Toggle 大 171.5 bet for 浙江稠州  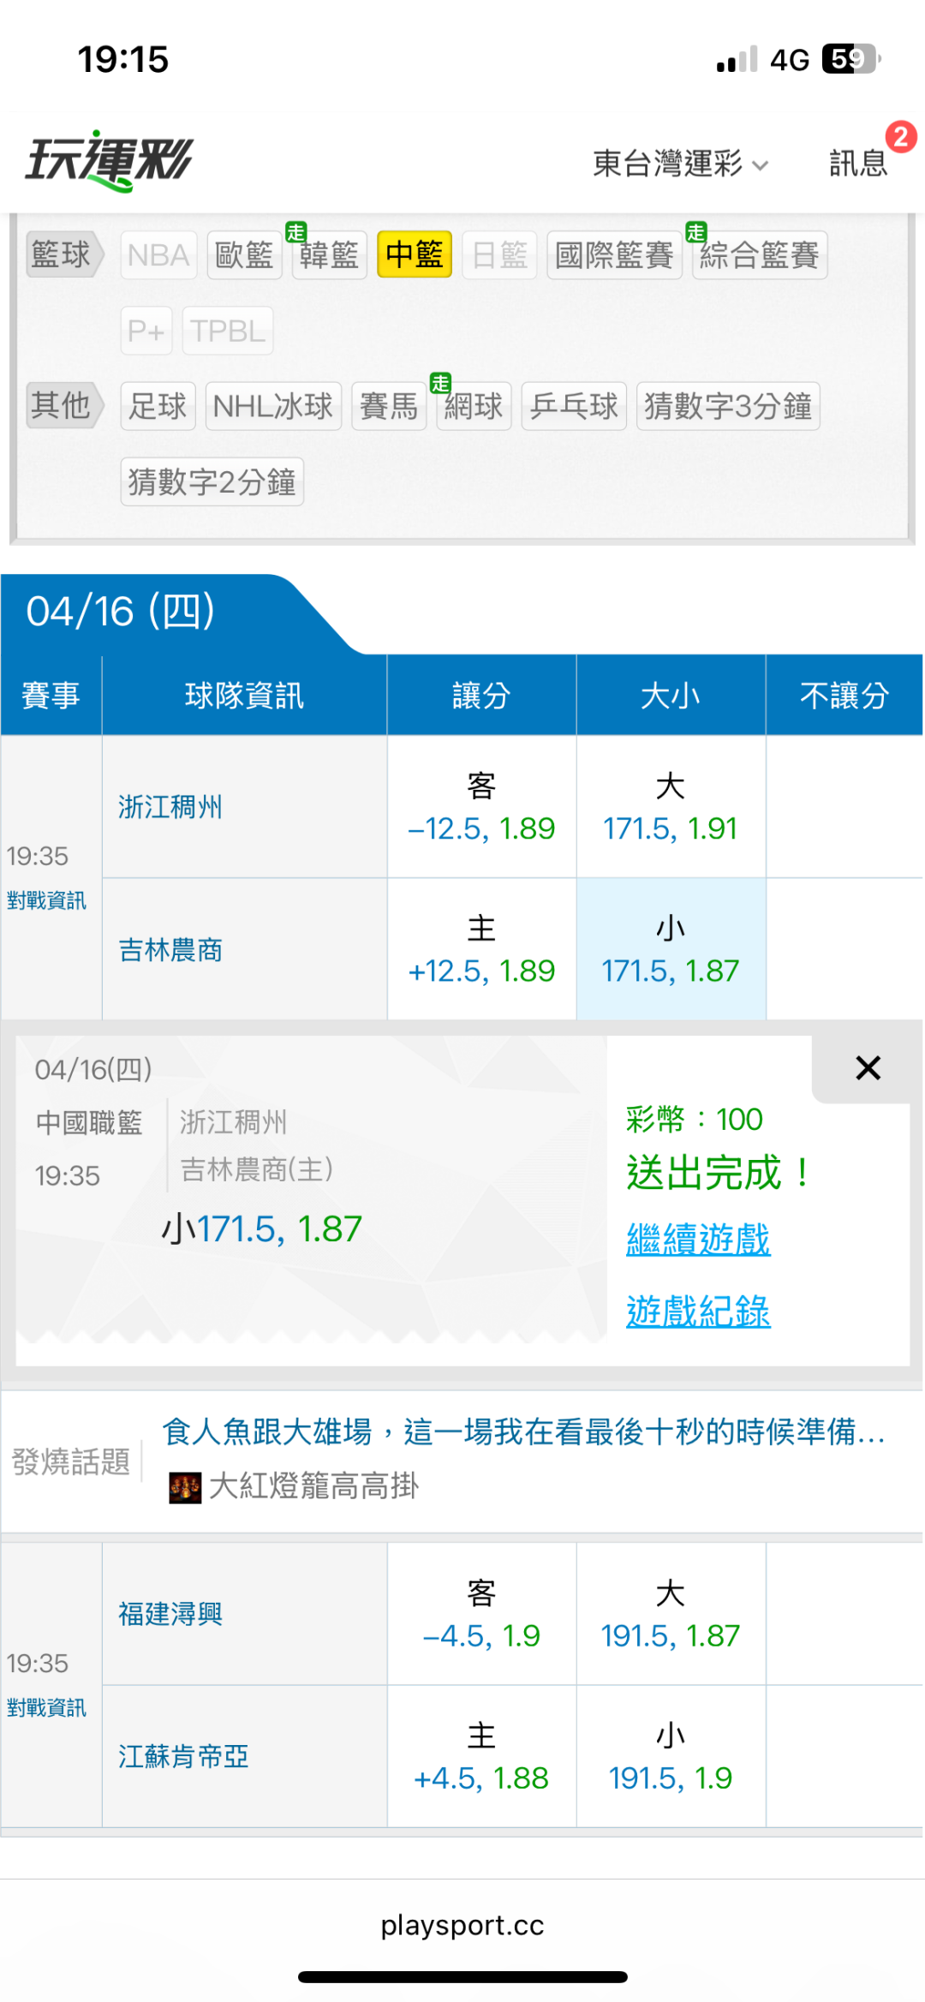[x=671, y=807]
